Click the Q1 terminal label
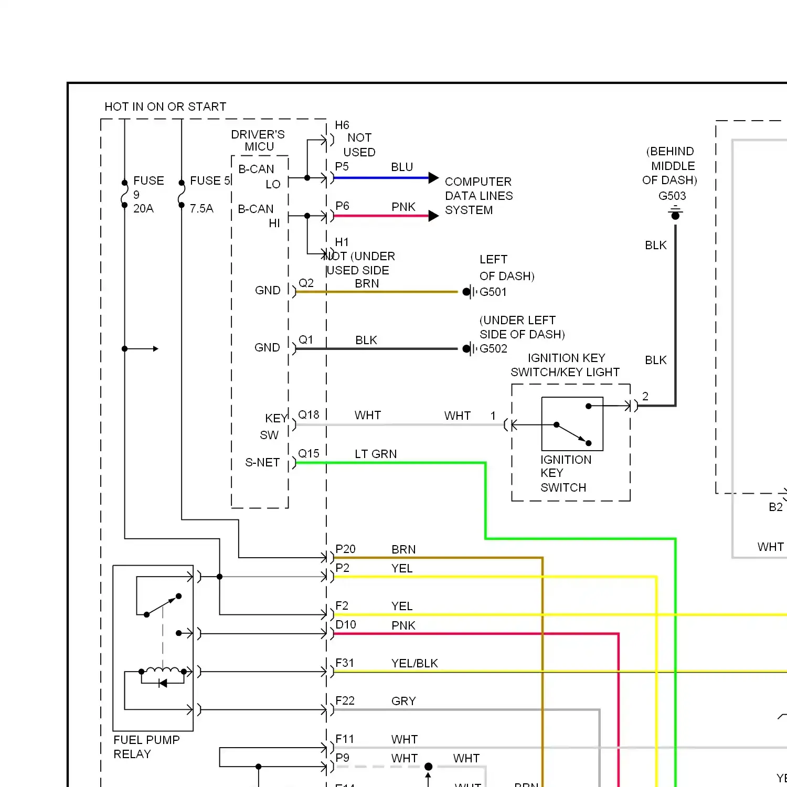The width and height of the screenshot is (787, 787). 306,339
